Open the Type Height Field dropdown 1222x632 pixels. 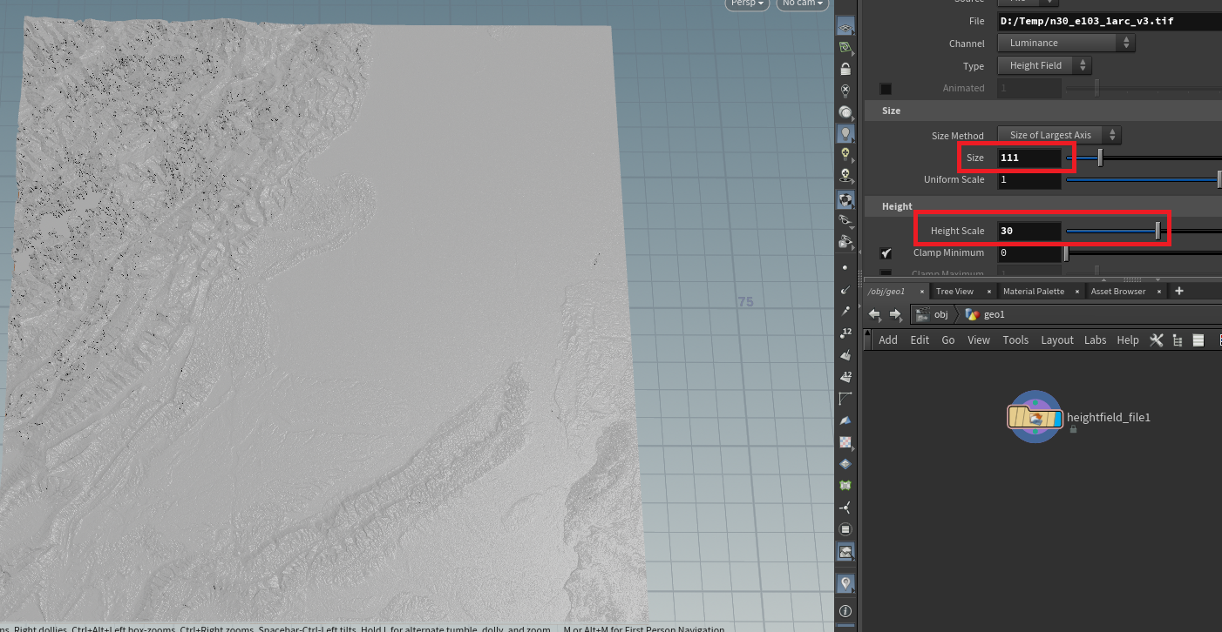(1044, 65)
